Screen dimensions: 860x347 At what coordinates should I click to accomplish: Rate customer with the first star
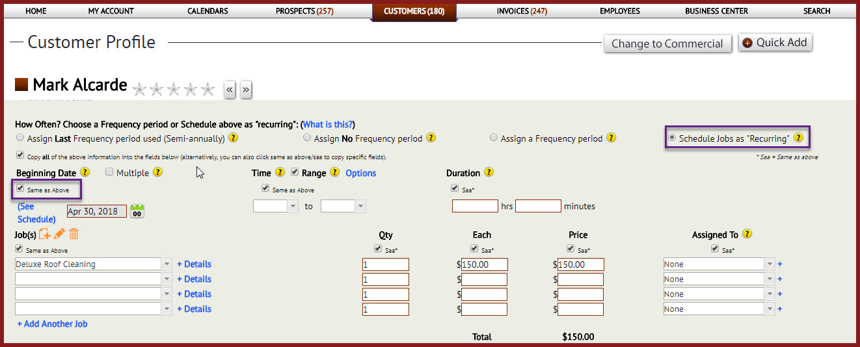coord(139,89)
